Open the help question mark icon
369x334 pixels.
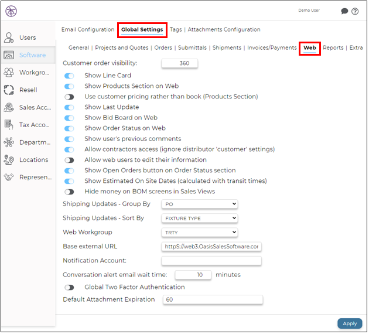pyautogui.click(x=355, y=11)
